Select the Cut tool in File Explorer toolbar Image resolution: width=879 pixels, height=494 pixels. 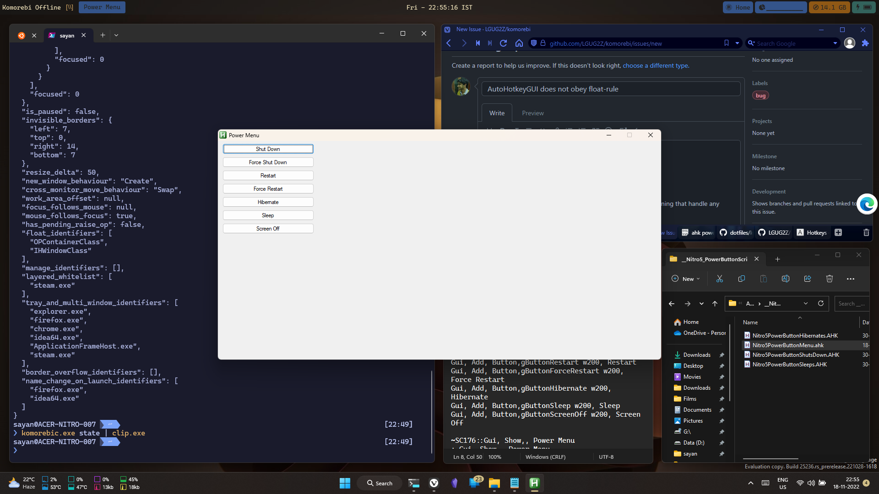pos(719,279)
